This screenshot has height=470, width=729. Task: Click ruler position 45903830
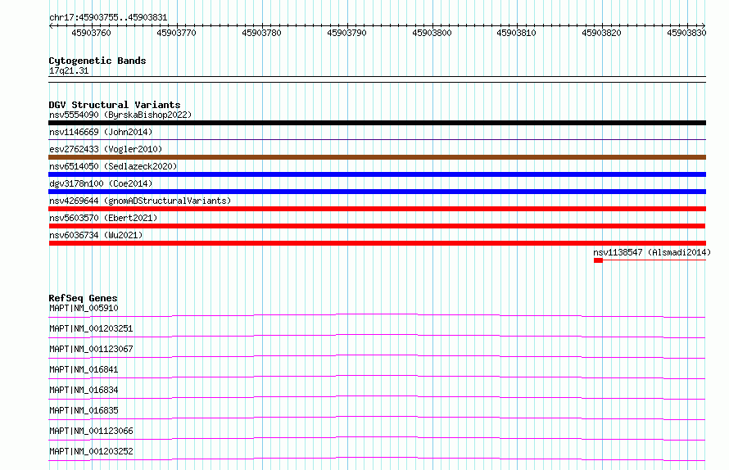[686, 33]
